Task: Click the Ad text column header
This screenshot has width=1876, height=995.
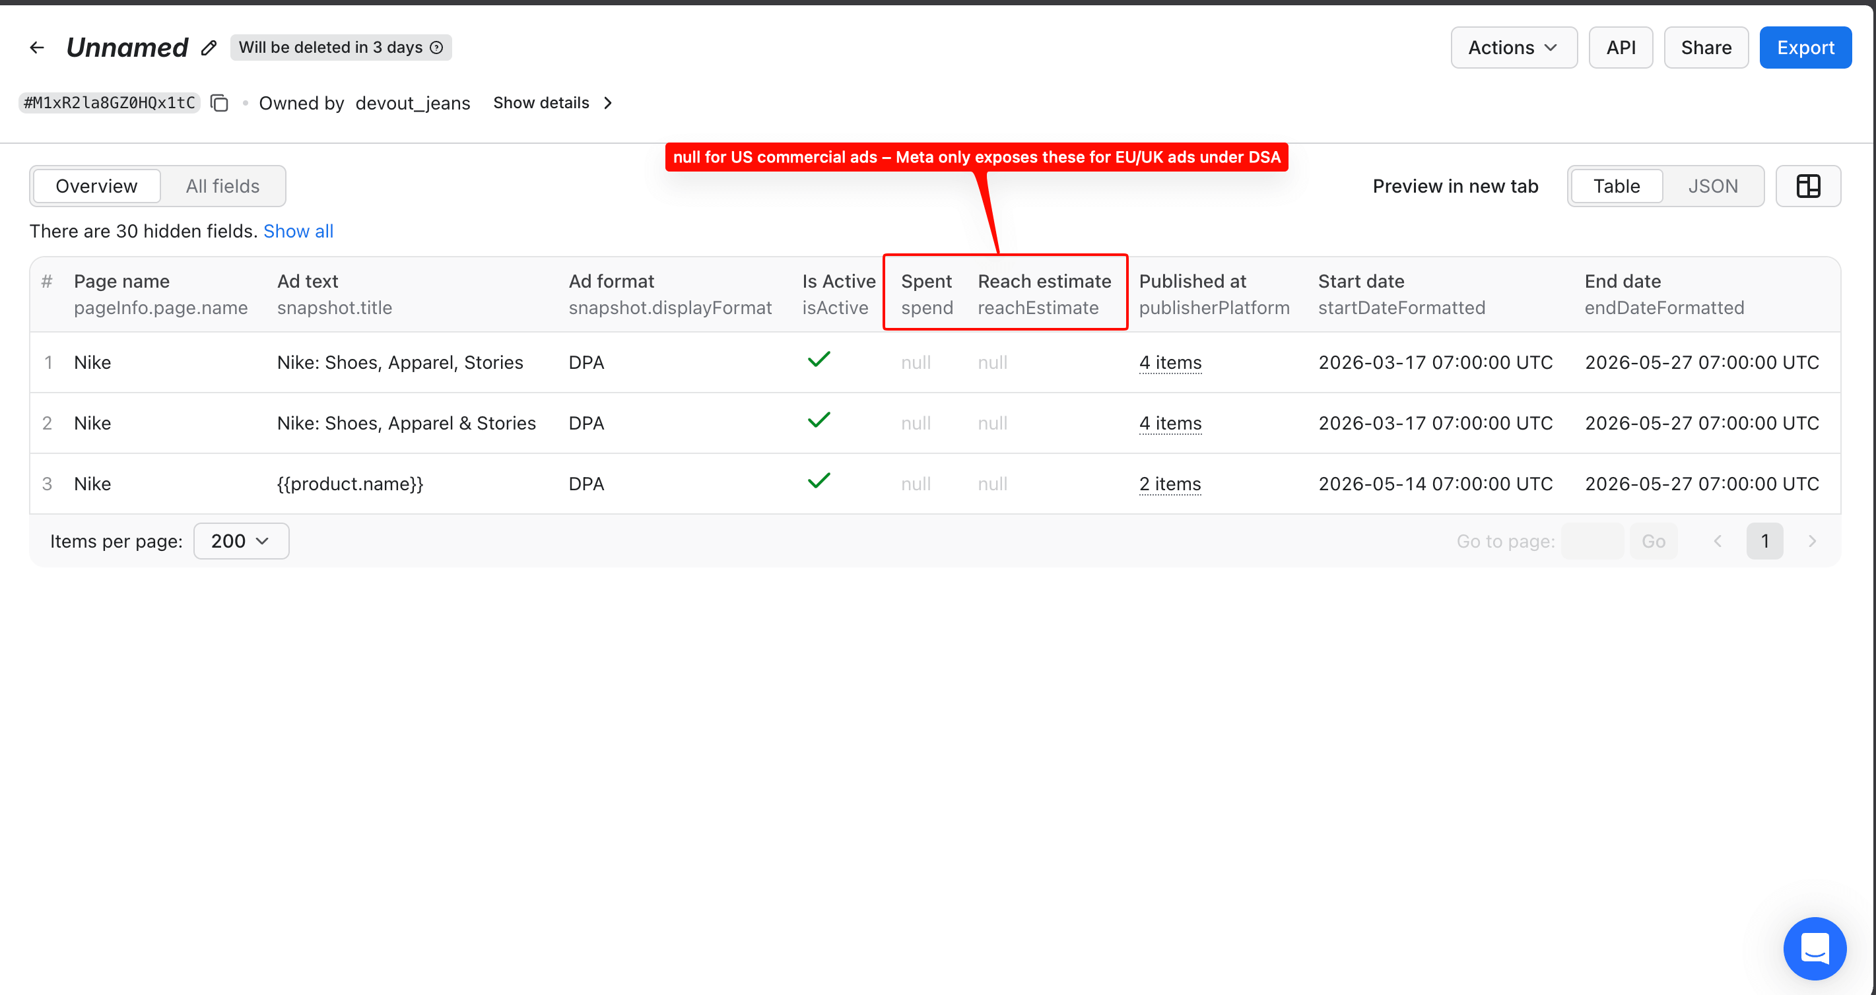Action: pos(334,294)
